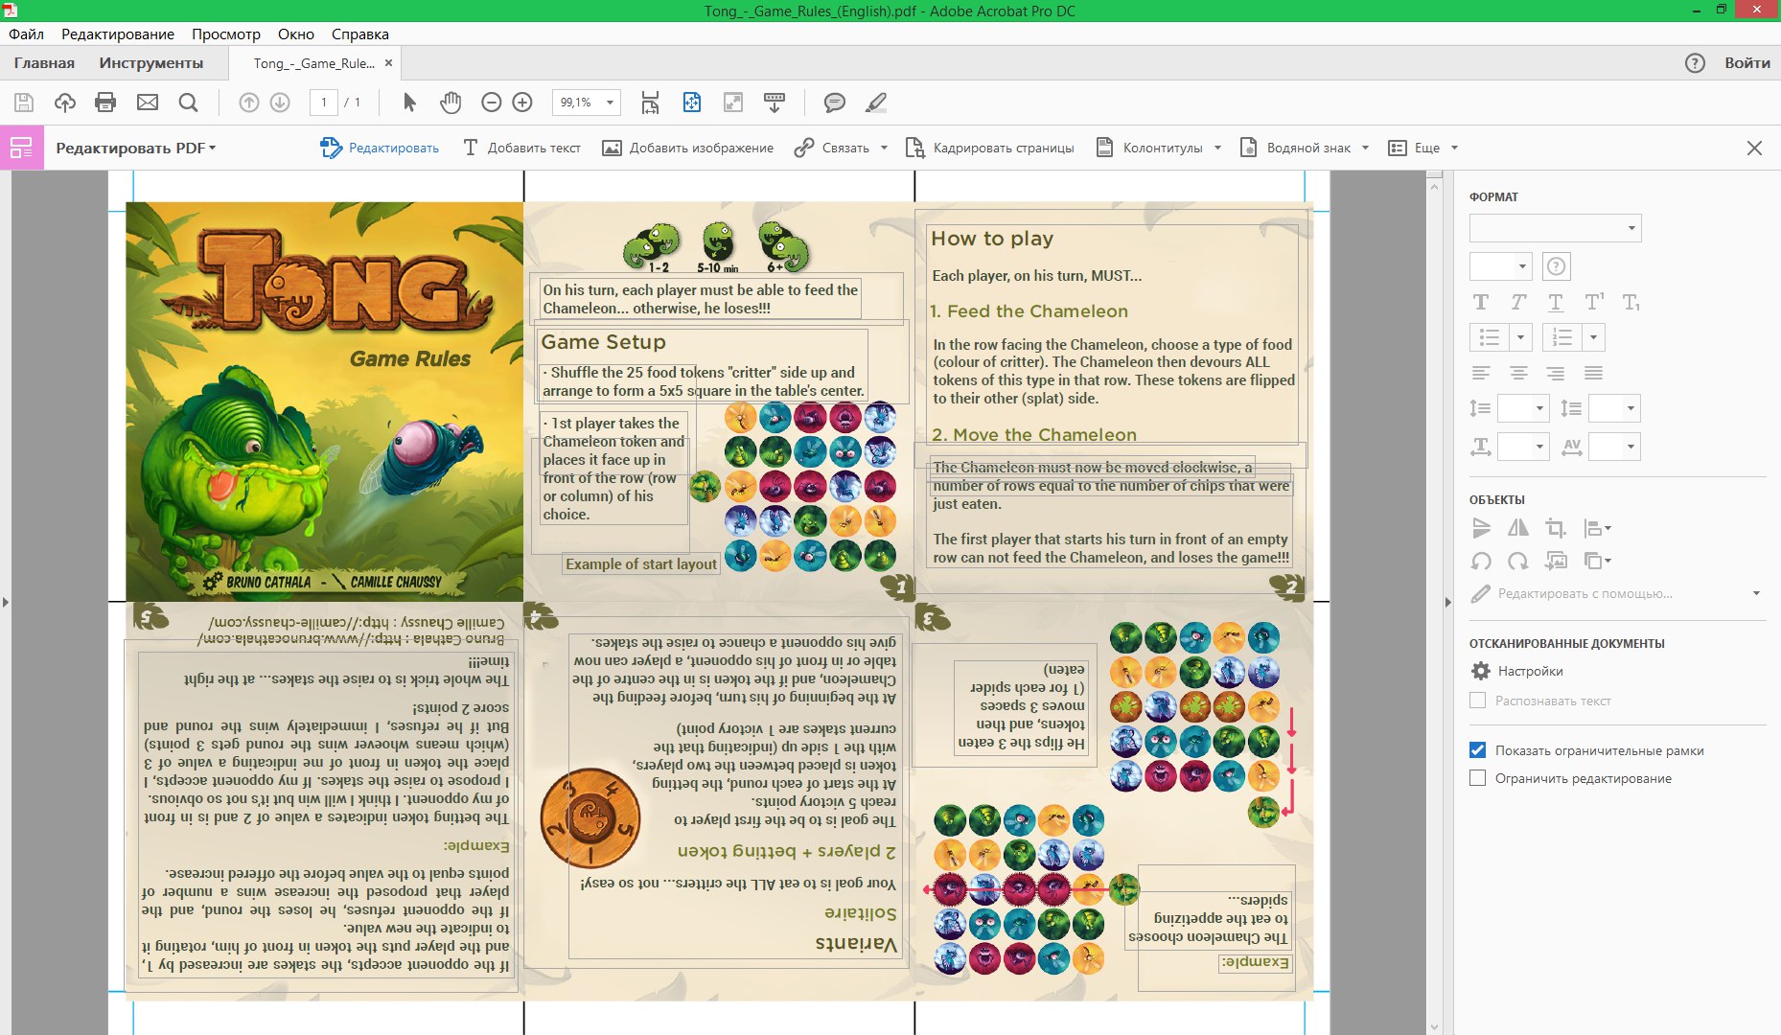
Task: Click 'Кадрировать страницы' button
Action: click(990, 148)
